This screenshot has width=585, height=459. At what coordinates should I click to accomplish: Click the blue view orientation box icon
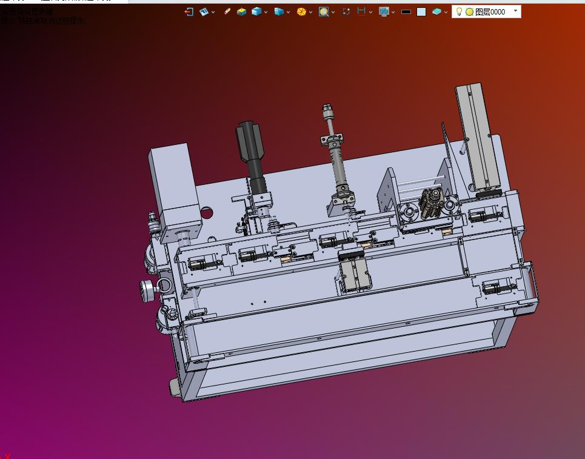coord(279,12)
